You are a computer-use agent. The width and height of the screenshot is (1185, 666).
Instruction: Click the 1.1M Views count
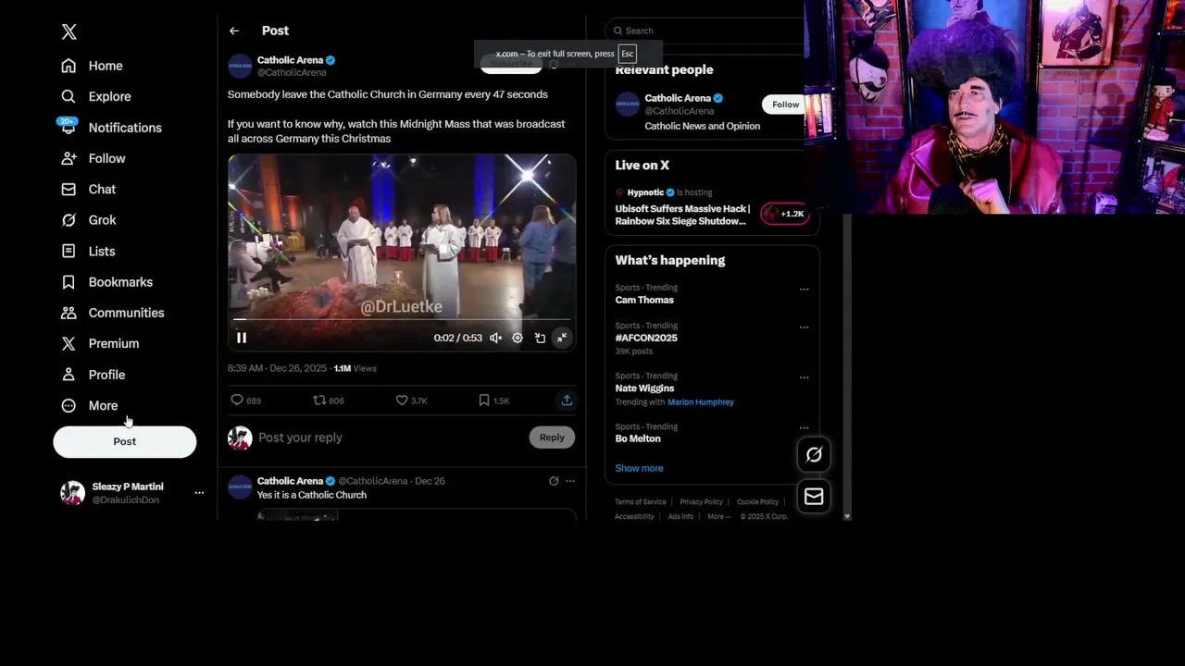tap(355, 368)
